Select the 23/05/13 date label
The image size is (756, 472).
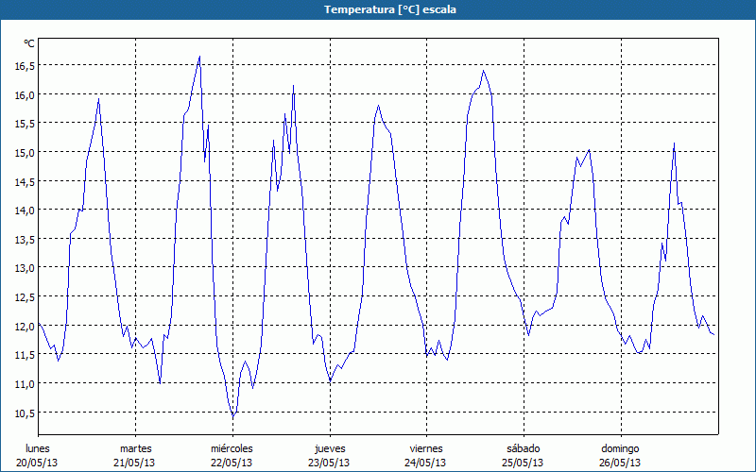[330, 463]
